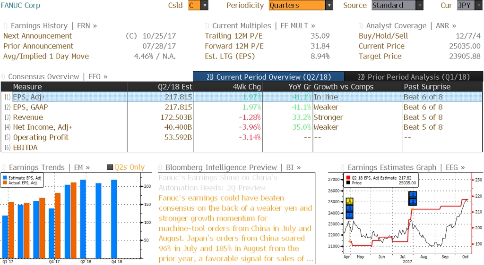The width and height of the screenshot is (484, 265).
Task: Click Buy/Hold/Sell value 12/7/4
Action: [468, 36]
